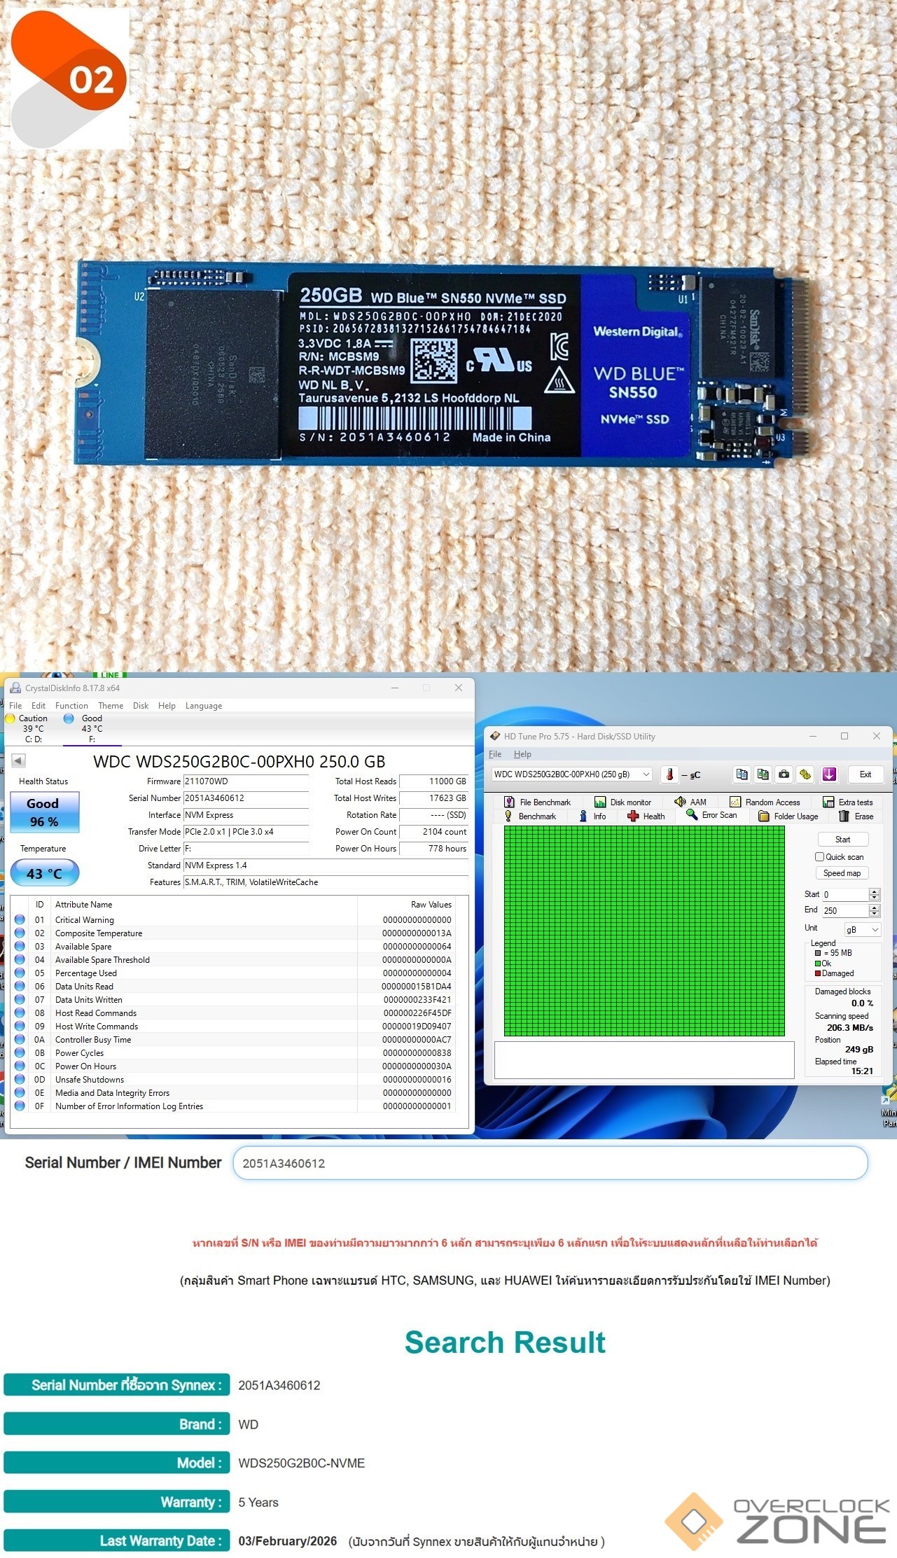Click the Firmware field showing 211070WD

click(246, 781)
